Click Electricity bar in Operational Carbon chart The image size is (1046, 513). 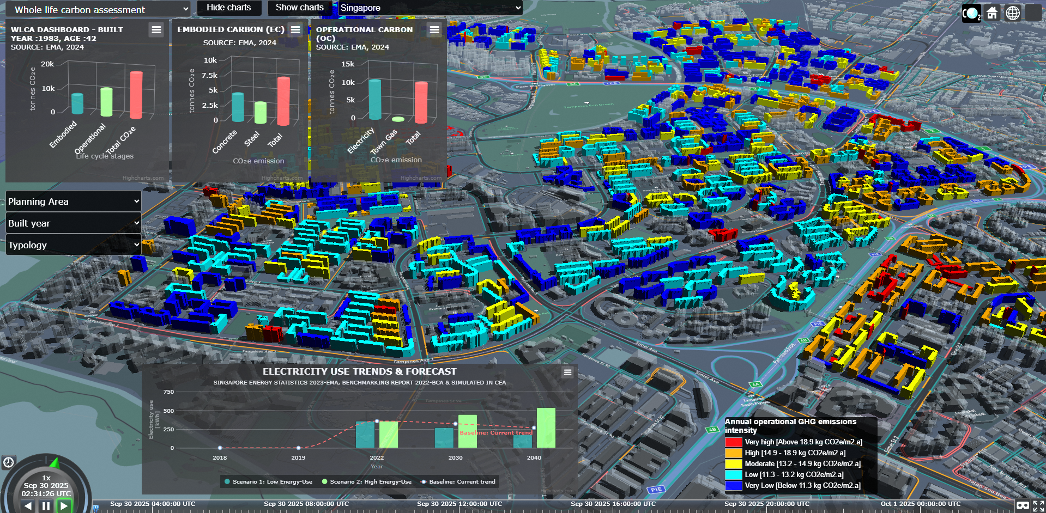(375, 99)
